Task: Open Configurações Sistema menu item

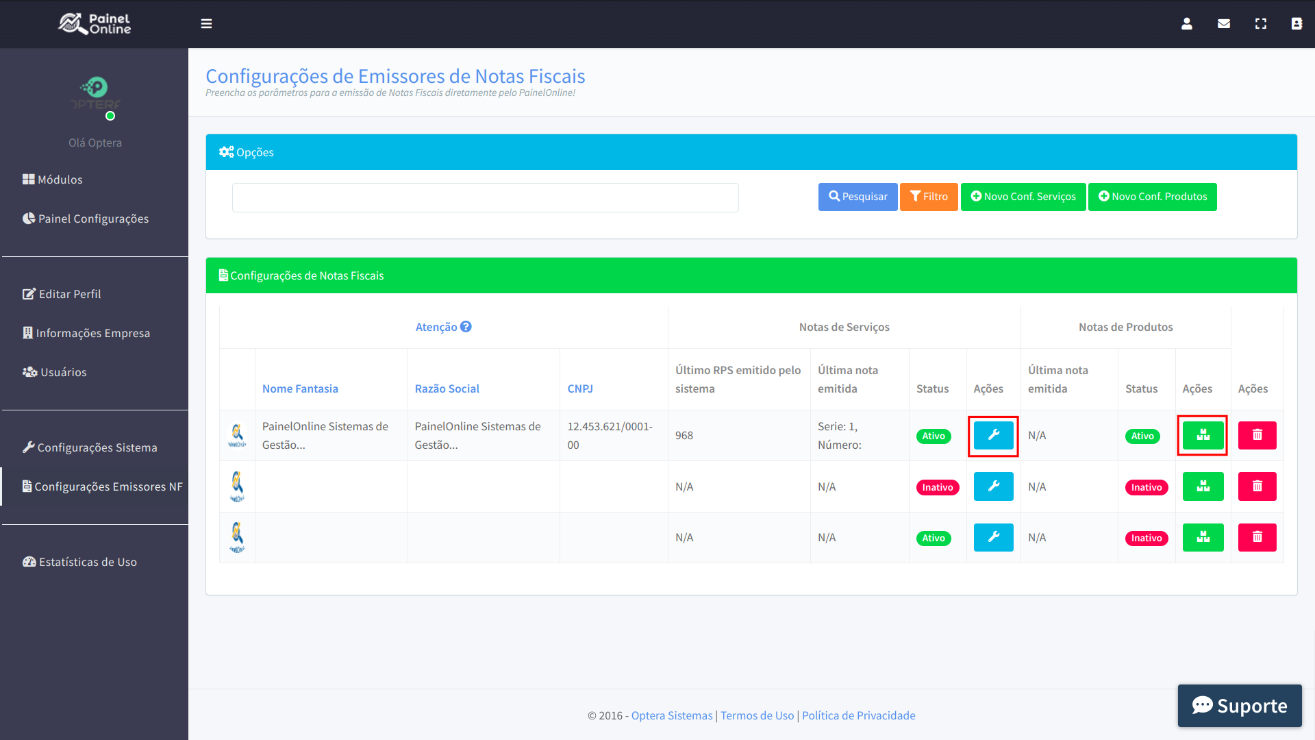Action: tap(90, 447)
